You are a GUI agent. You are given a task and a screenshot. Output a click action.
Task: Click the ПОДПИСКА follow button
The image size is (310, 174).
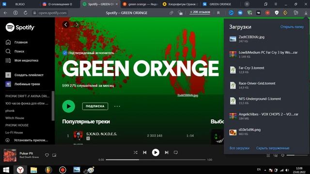point(95,106)
